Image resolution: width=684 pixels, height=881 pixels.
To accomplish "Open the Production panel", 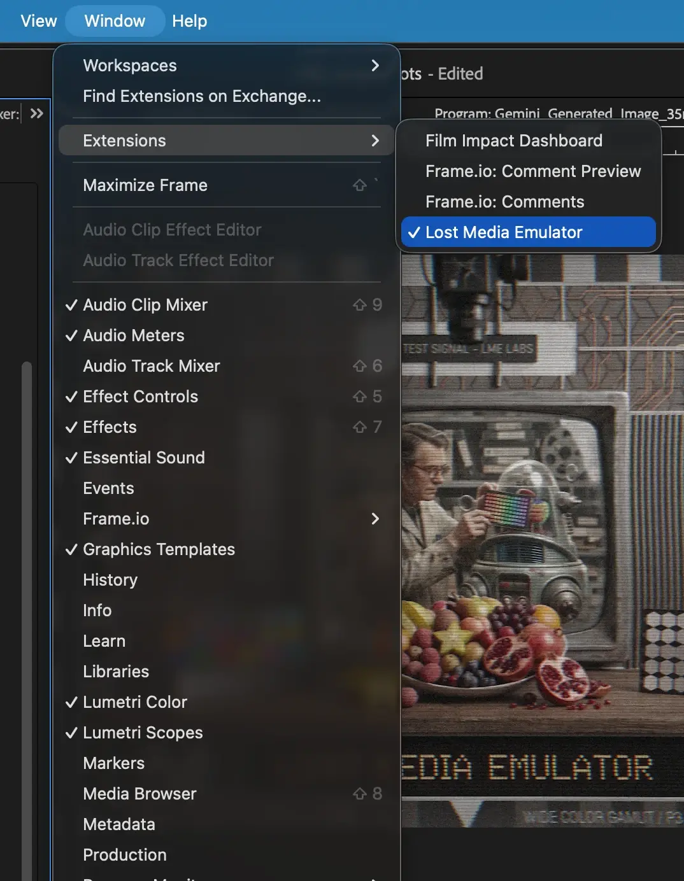I will 227,855.
